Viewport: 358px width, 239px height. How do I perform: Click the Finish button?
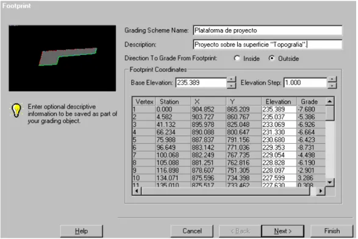point(332,231)
